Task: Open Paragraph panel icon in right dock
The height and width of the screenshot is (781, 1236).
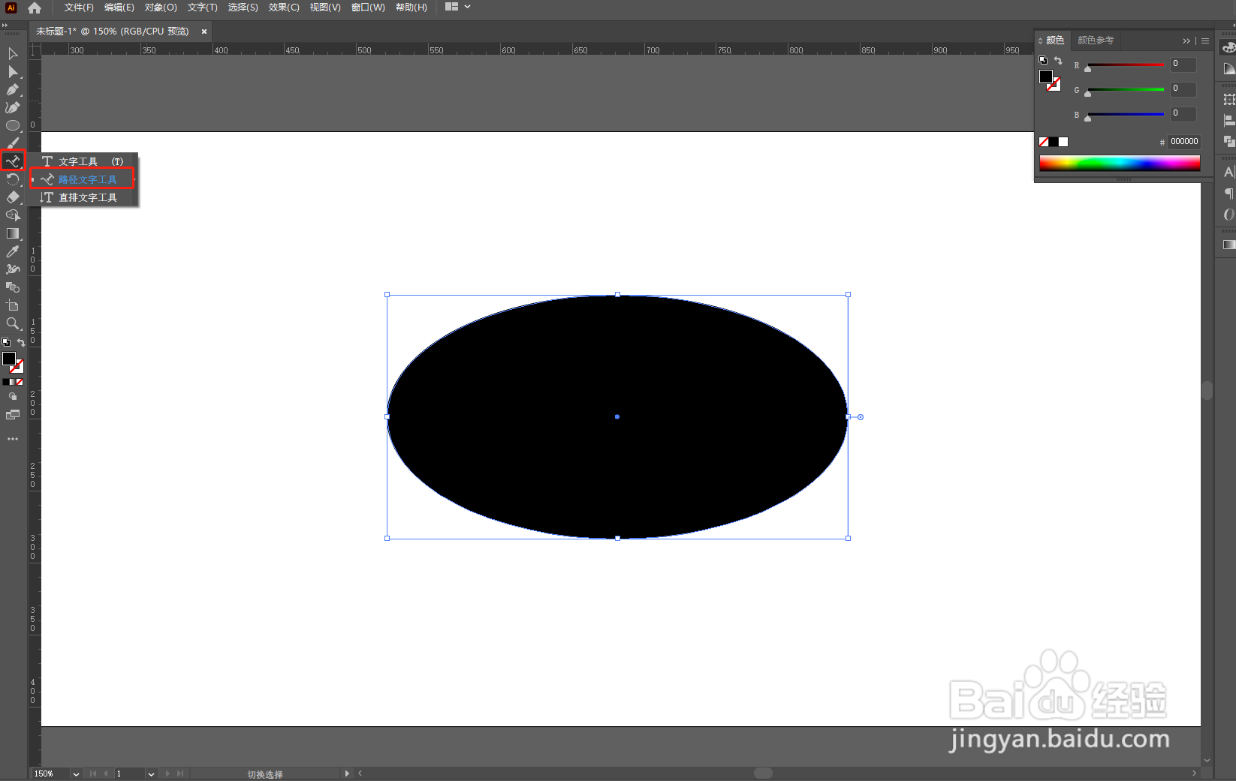Action: coord(1228,193)
